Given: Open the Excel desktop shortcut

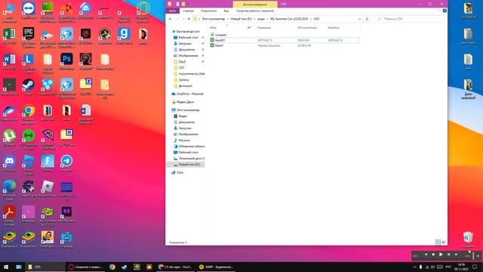Looking at the screenshot, I should coord(9,36).
